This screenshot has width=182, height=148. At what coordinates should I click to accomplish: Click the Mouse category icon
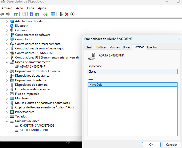[12, 103]
